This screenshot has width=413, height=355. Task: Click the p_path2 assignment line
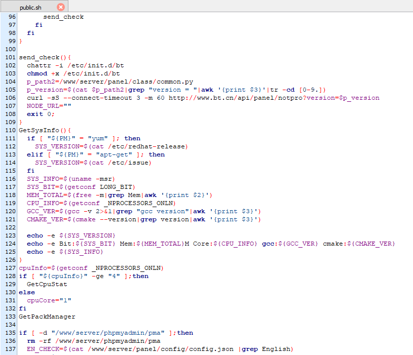tap(110, 82)
